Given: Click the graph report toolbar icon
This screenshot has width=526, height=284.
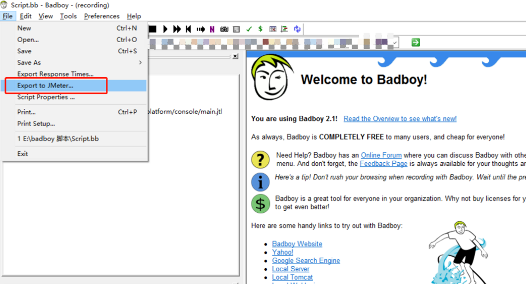Looking at the screenshot, I should (284, 29).
